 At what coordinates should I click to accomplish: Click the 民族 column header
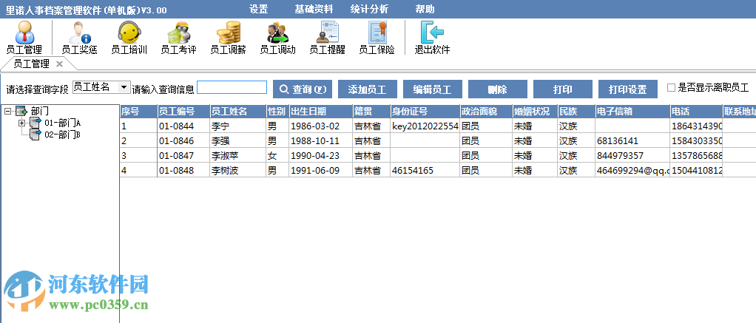(x=576, y=112)
